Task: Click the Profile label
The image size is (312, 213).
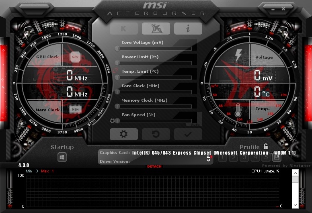Action: tap(250, 147)
